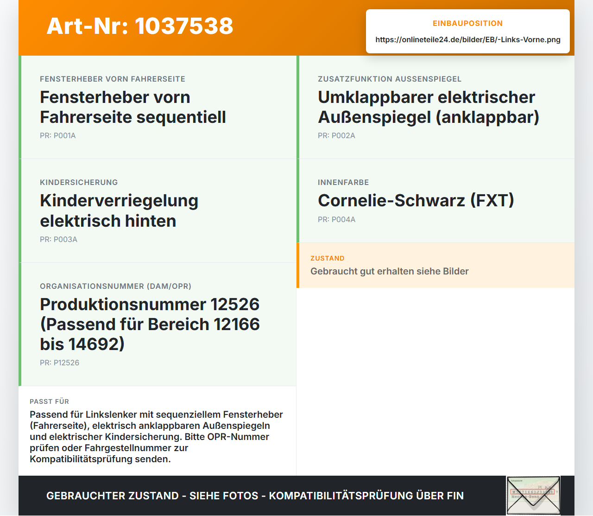The height and width of the screenshot is (516, 593).
Task: Click PR: P004A code
Action: 337,220
